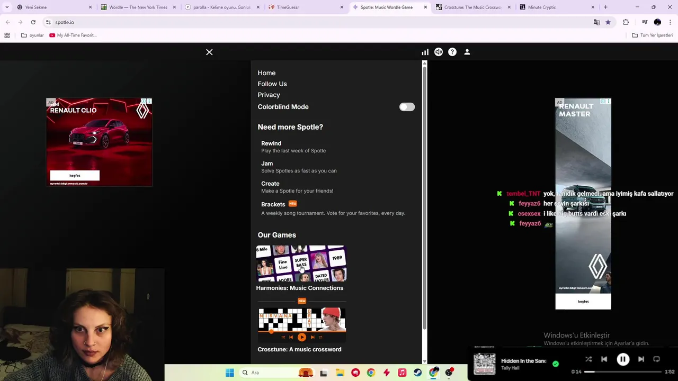
Task: Bookmark this page with the star icon
Action: (608, 22)
